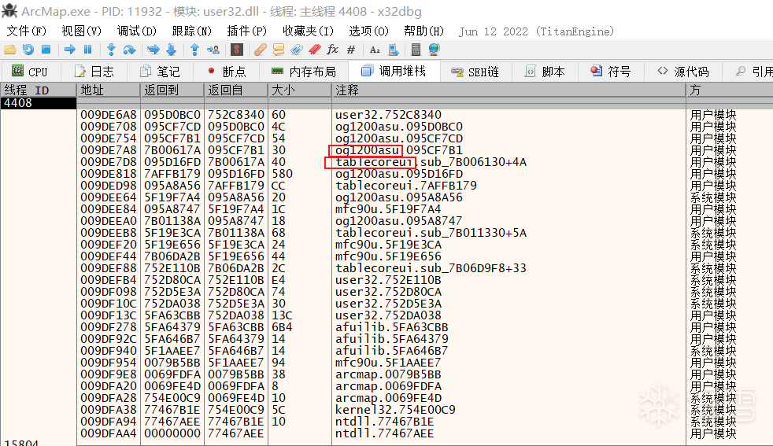Click the Step Over icon
Screen dimensions: 773x446
pos(129,50)
